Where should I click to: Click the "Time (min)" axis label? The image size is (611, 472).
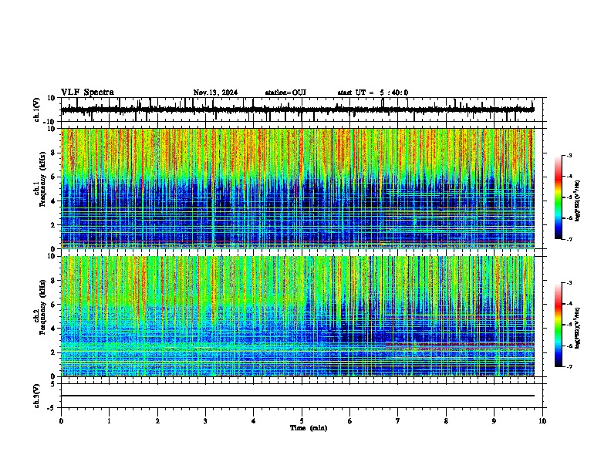click(309, 428)
